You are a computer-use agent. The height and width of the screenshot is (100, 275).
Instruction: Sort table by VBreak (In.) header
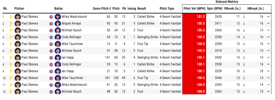[x=232, y=9]
